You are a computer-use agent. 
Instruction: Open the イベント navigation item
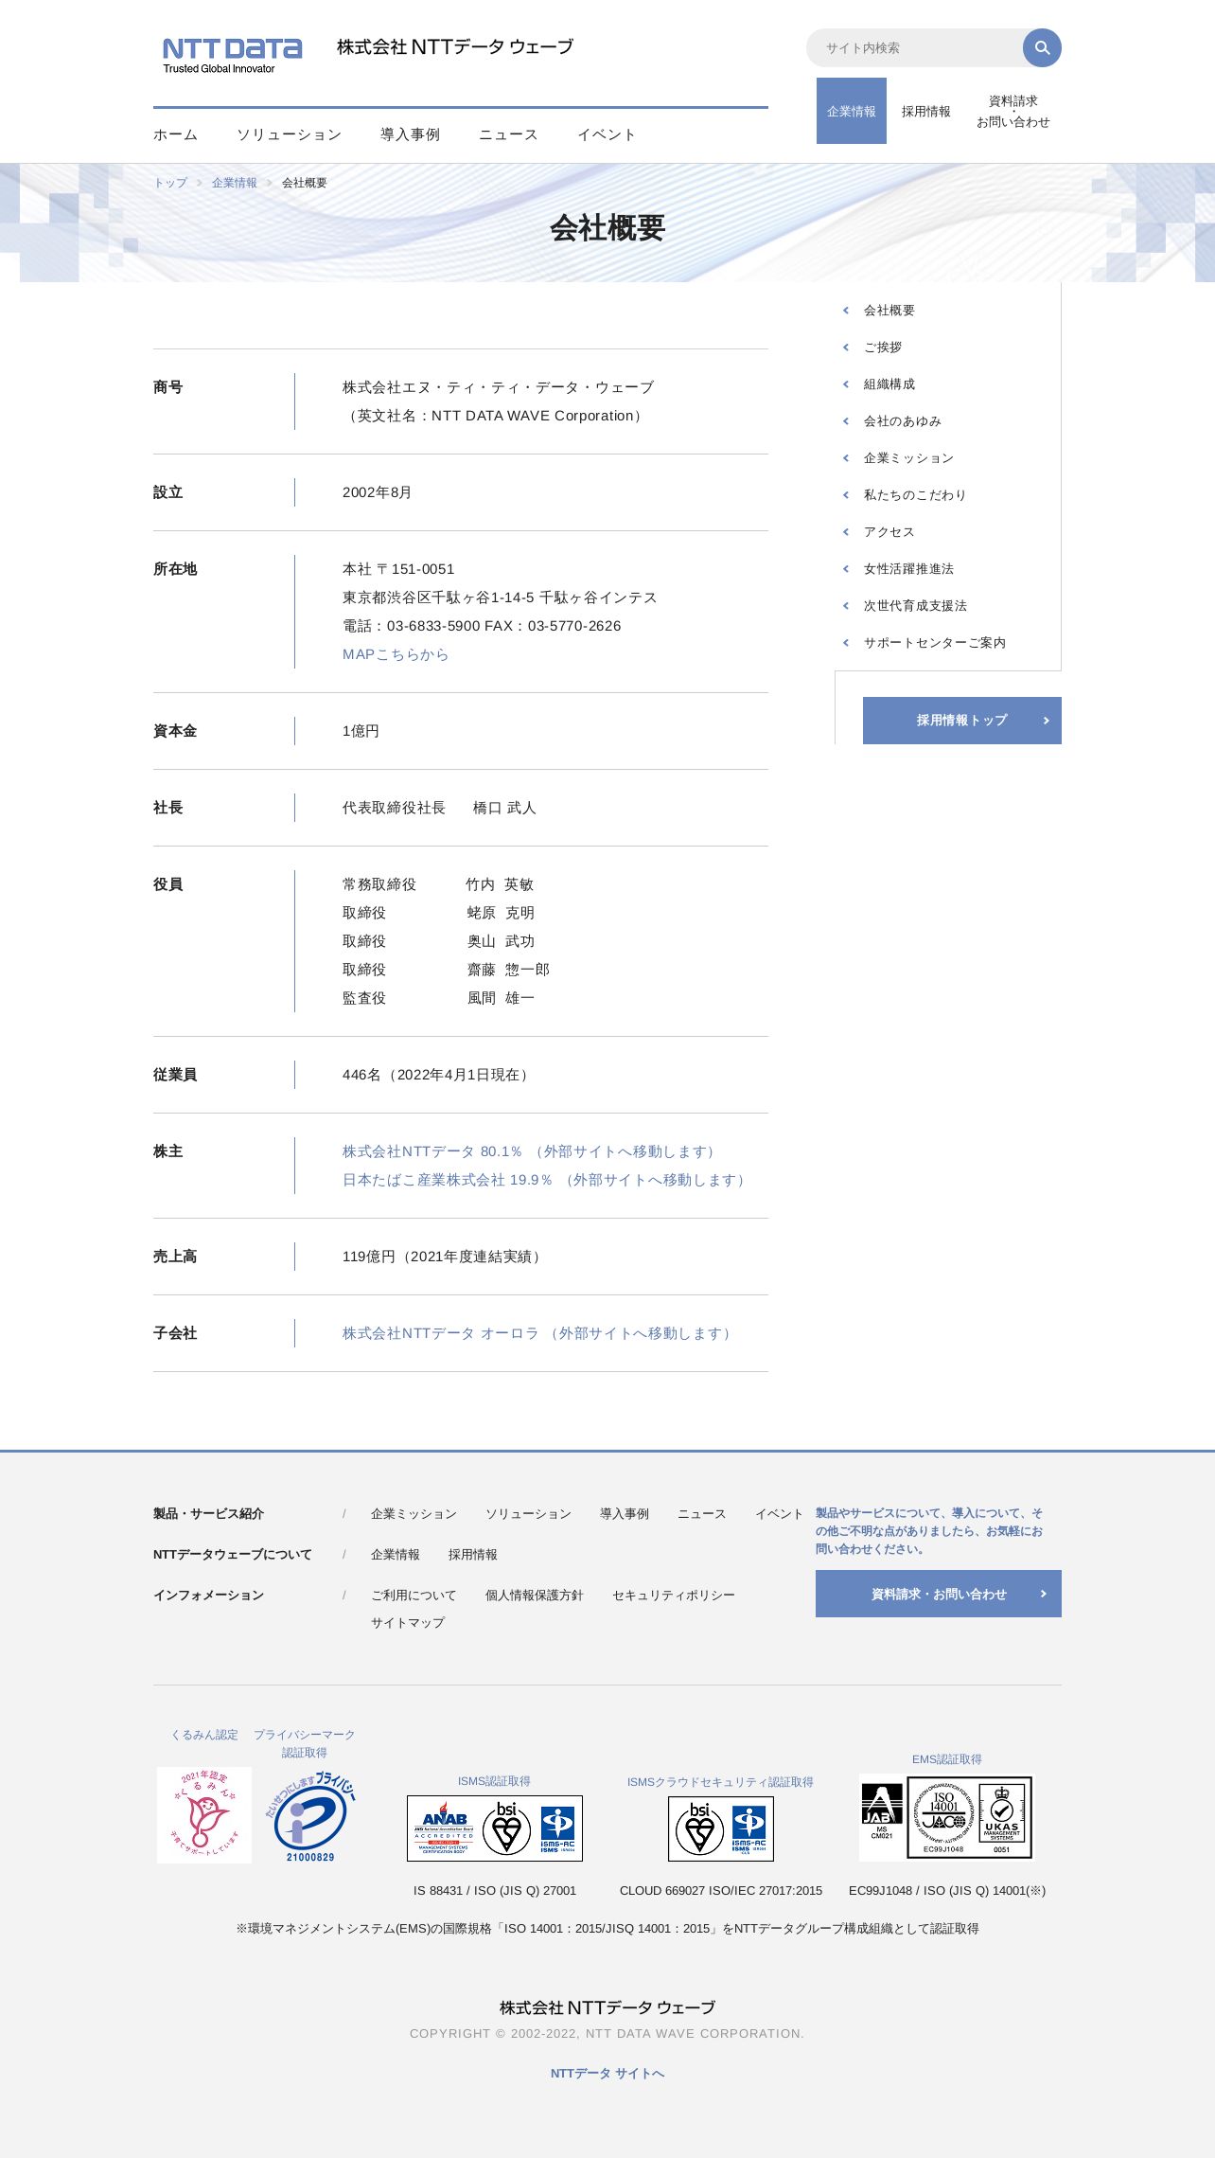pyautogui.click(x=607, y=134)
